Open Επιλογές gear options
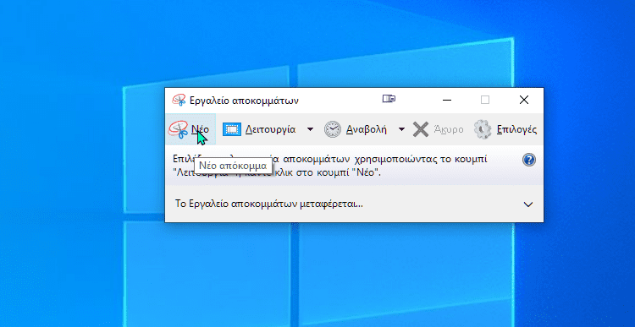This screenshot has height=327, width=635. [505, 130]
